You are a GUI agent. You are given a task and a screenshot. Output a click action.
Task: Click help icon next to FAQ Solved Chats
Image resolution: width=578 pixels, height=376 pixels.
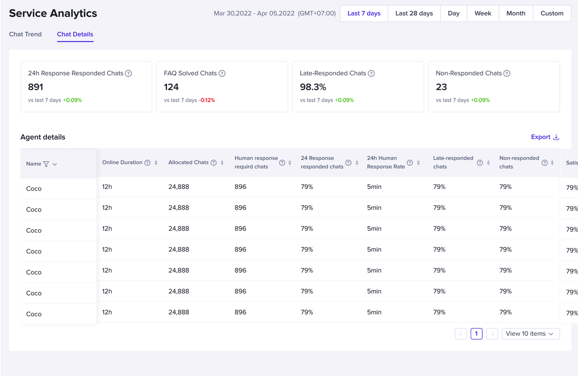click(x=222, y=73)
